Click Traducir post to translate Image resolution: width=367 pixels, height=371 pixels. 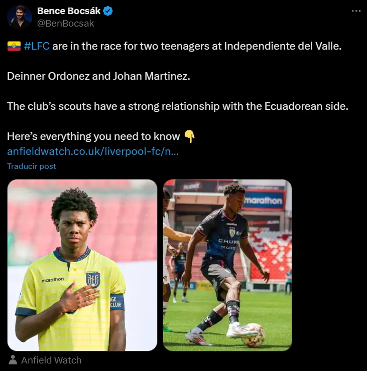pyautogui.click(x=32, y=166)
